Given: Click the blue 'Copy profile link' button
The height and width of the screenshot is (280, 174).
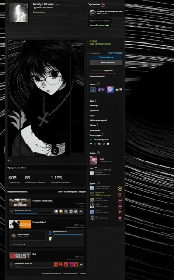Looking at the screenshot, I should point(106,57).
